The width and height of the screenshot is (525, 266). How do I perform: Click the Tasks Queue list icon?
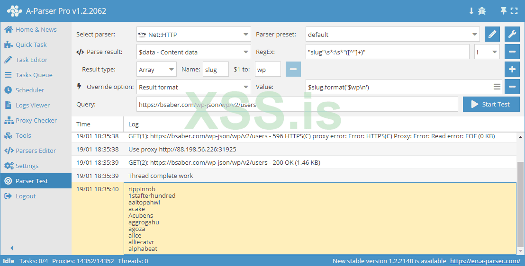[x=9, y=75]
